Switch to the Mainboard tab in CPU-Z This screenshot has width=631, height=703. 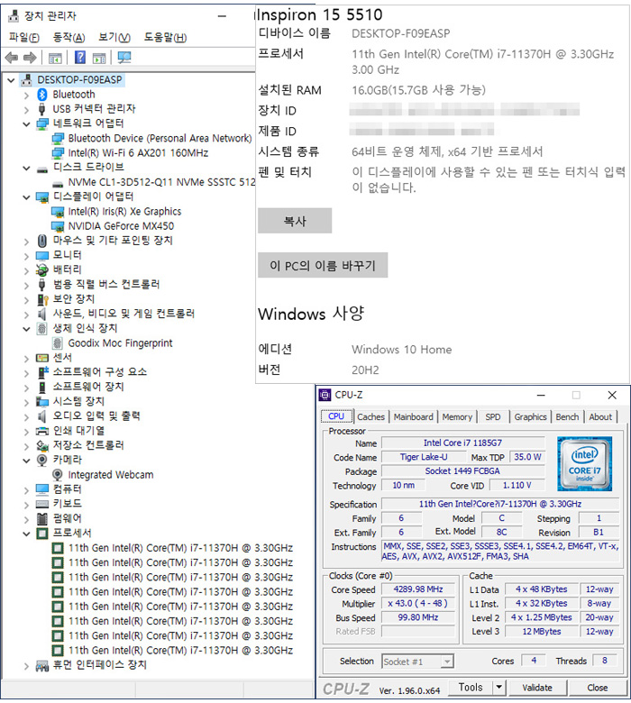(413, 417)
